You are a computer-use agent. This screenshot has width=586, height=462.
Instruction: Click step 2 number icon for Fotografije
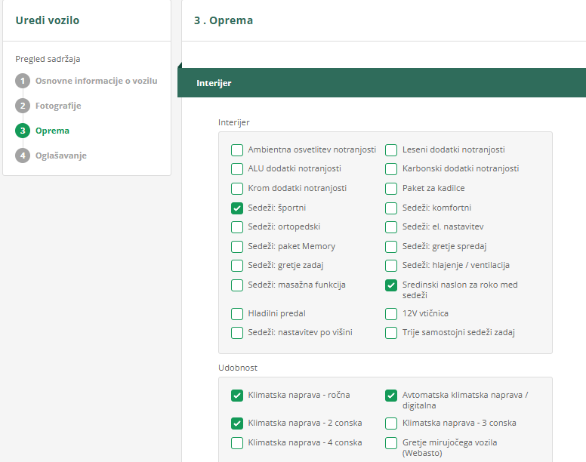pos(23,106)
